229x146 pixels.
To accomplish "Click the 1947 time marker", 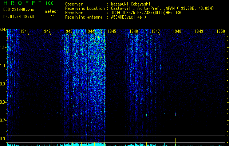I will (155, 31).
